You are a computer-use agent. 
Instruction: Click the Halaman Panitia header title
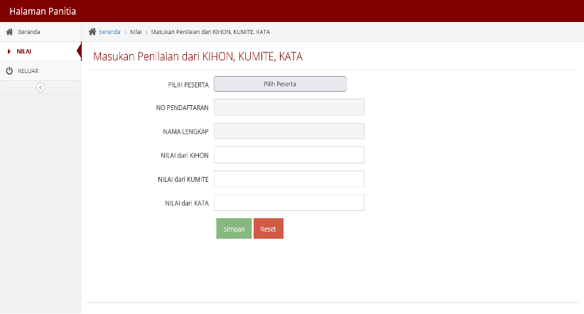pos(43,11)
